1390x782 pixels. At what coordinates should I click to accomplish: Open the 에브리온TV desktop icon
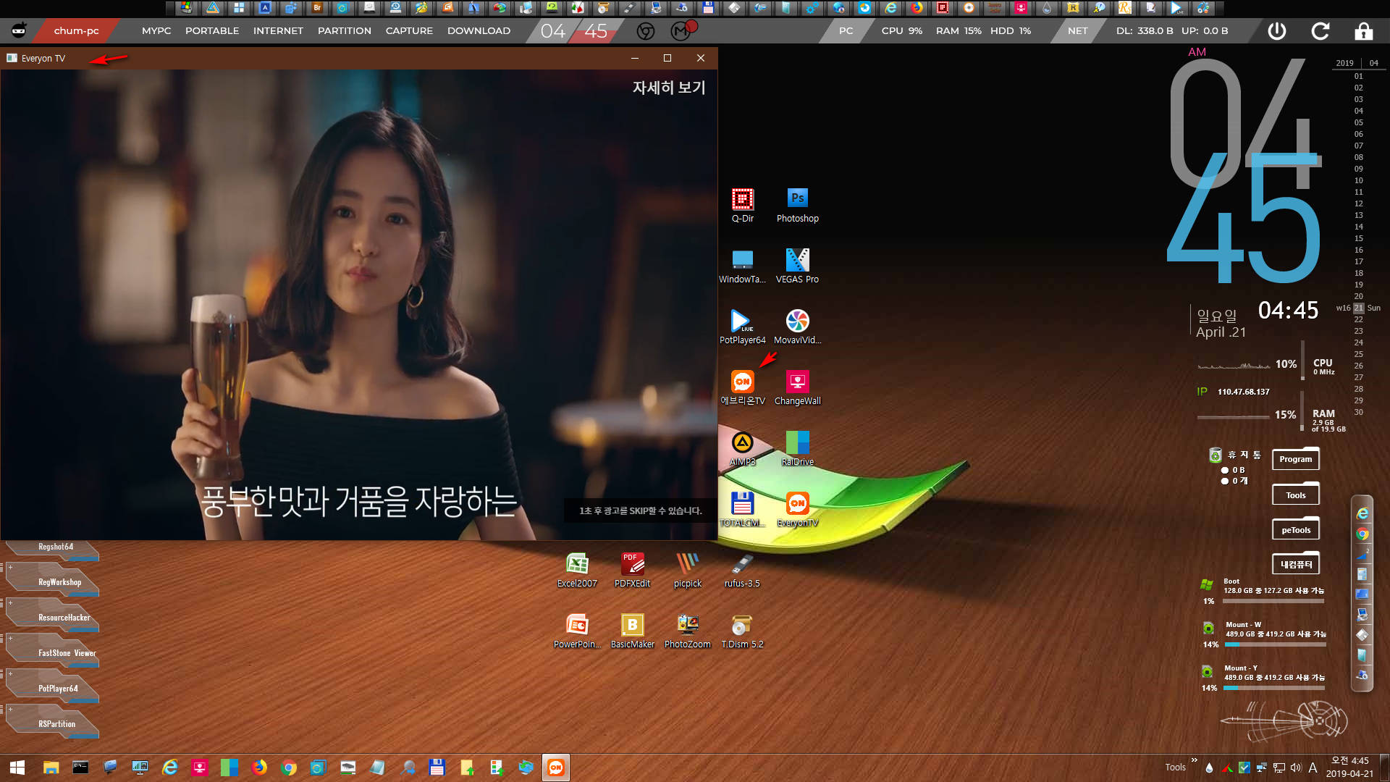[x=742, y=387]
